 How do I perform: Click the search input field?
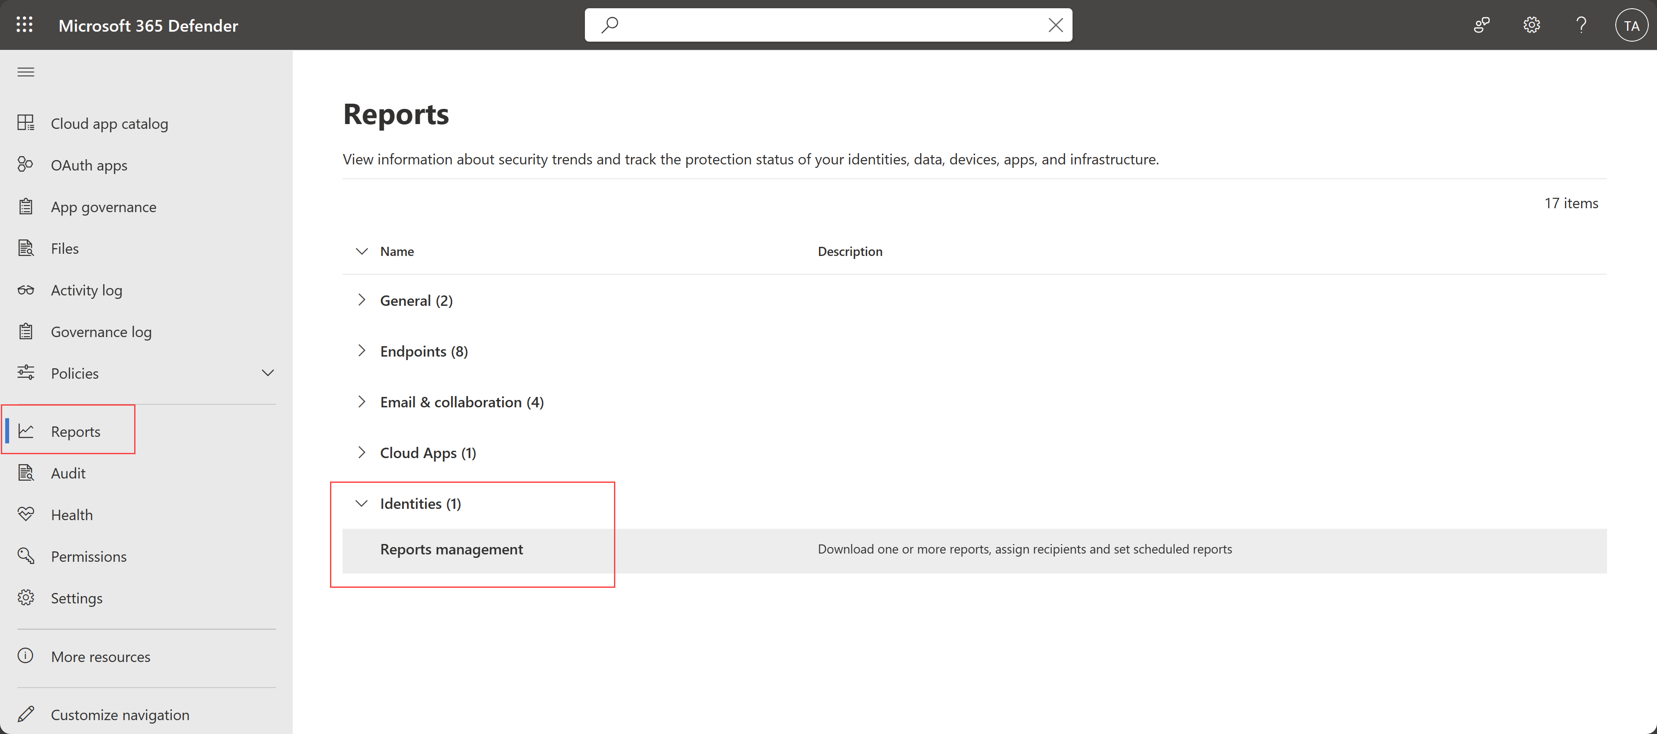[828, 24]
